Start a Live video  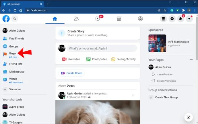tap(71, 59)
